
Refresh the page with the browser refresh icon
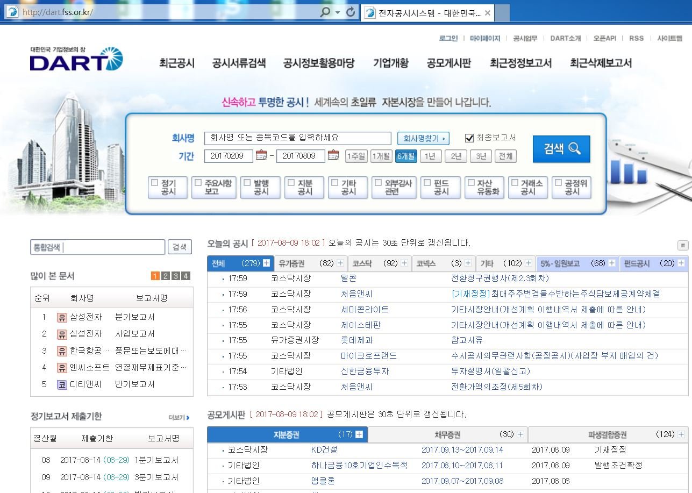pos(350,12)
